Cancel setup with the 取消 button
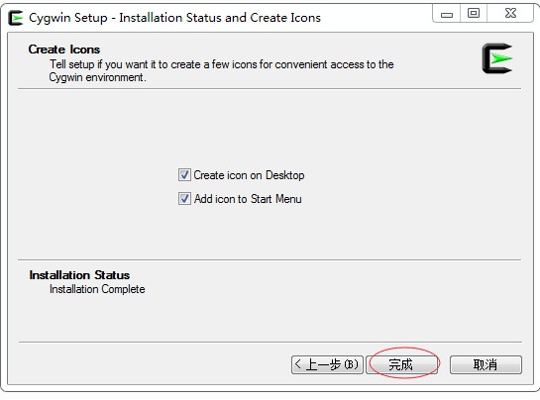Screen dimensions: 540x400 point(486,364)
